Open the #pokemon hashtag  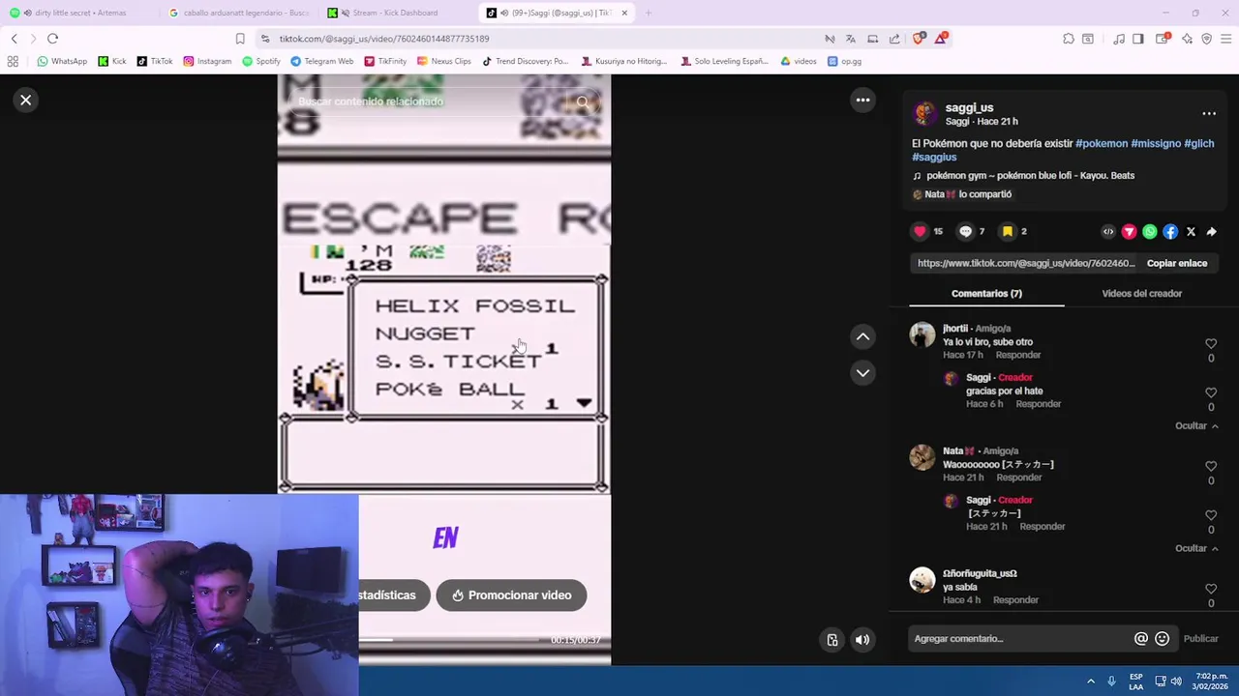pyautogui.click(x=1102, y=144)
